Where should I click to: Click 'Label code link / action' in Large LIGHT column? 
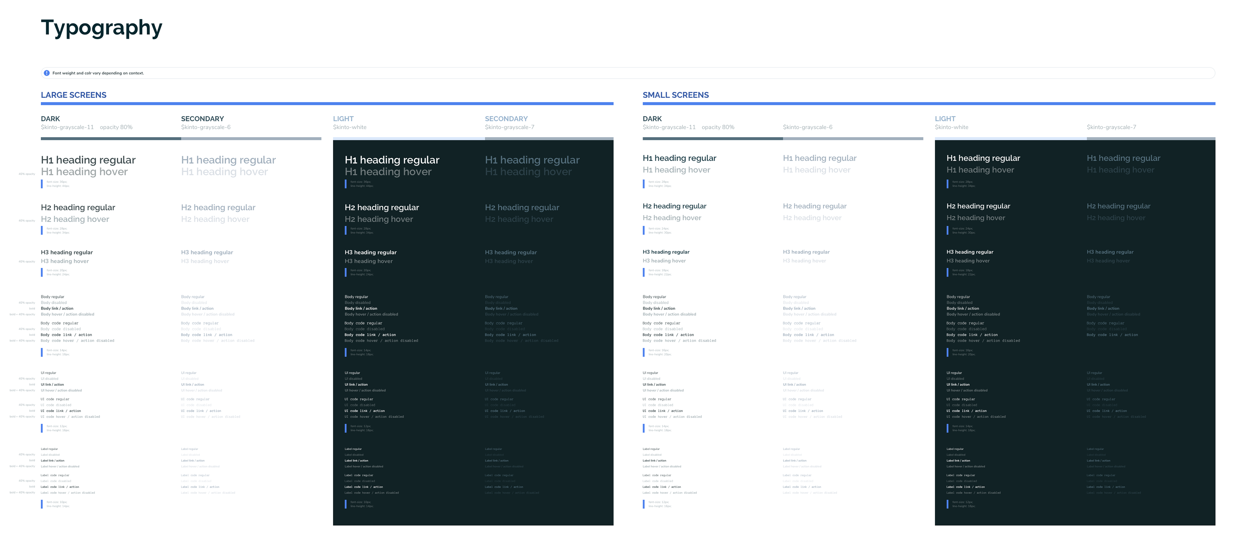[364, 487]
